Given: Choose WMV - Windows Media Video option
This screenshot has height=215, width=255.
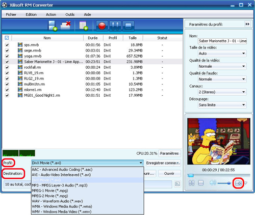Looking at the screenshot, I should point(88,212).
